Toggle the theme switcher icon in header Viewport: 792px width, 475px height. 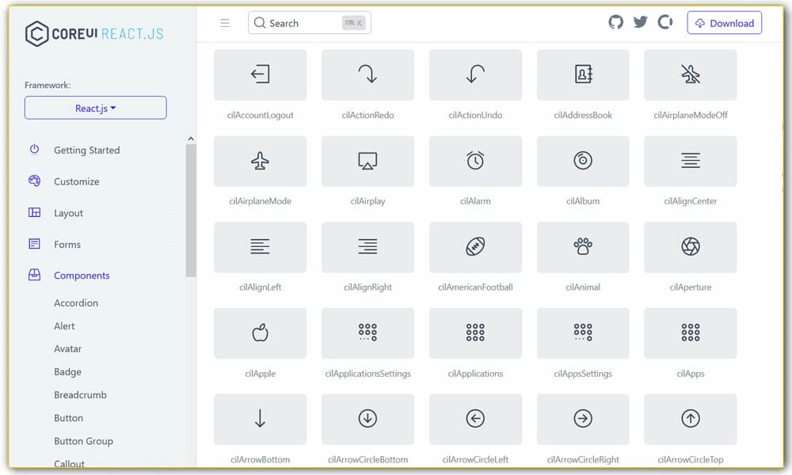click(x=664, y=22)
